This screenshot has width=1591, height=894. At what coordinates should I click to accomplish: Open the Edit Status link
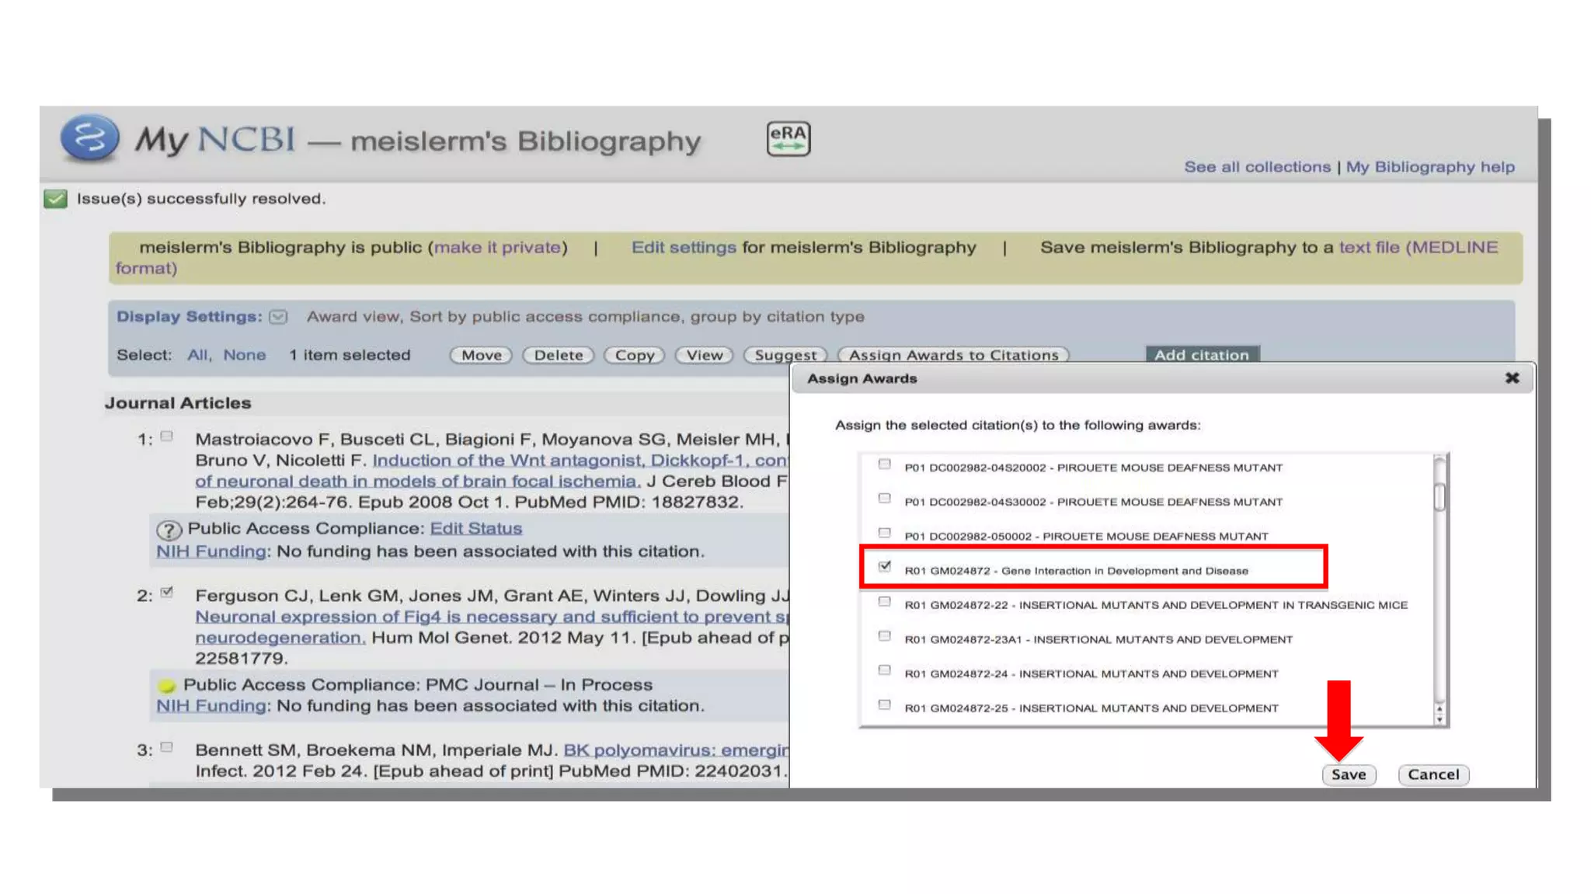475,528
